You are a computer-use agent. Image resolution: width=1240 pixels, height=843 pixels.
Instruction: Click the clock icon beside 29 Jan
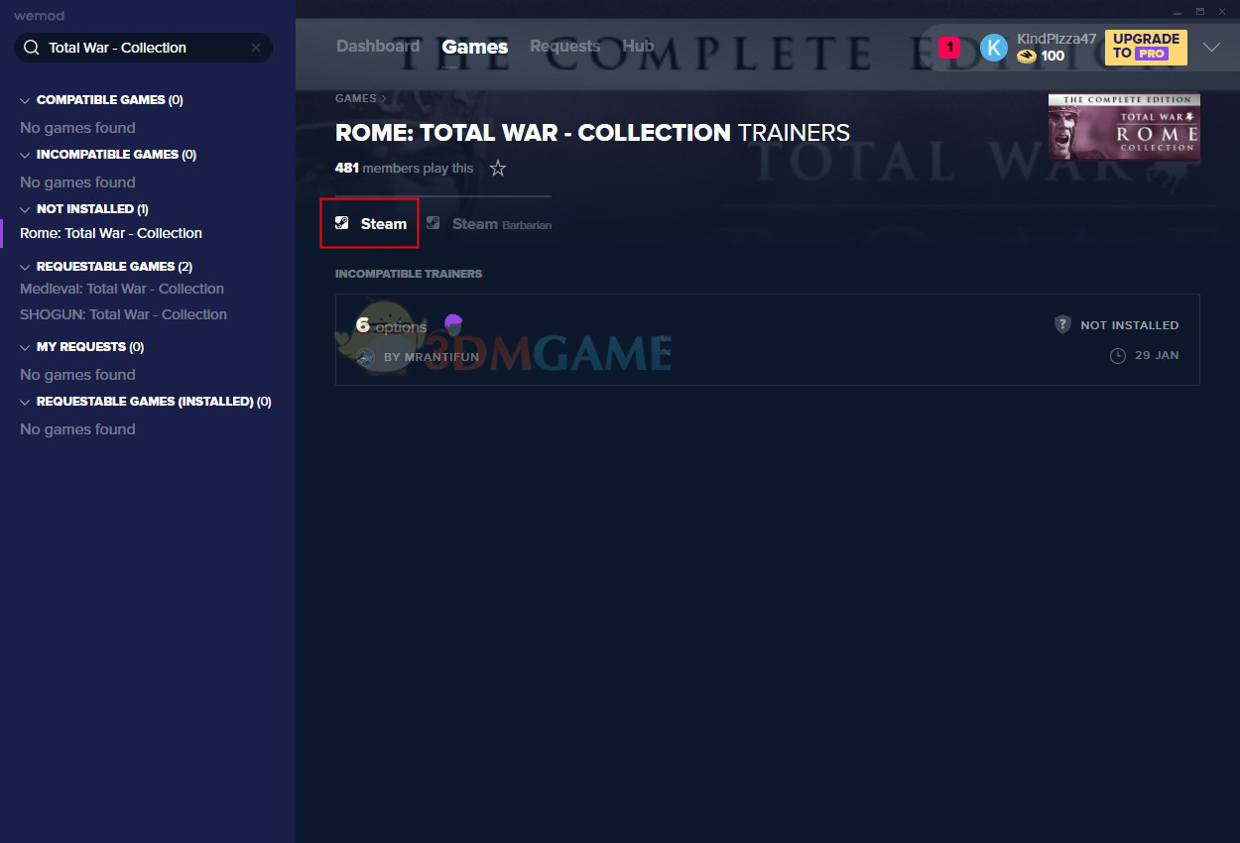tap(1118, 355)
